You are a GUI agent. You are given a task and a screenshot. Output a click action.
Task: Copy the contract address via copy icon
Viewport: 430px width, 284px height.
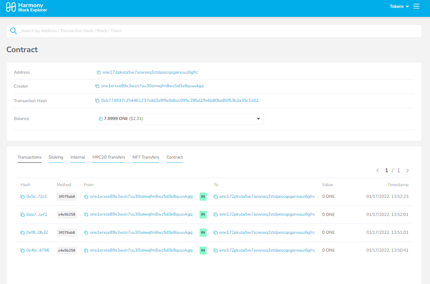tap(99, 72)
